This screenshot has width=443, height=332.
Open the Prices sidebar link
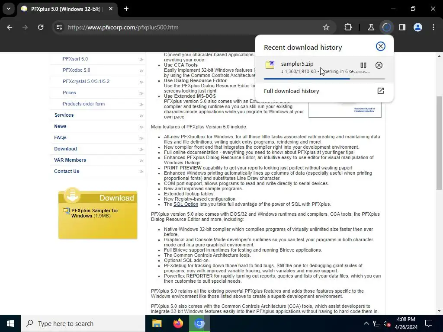coord(69,93)
